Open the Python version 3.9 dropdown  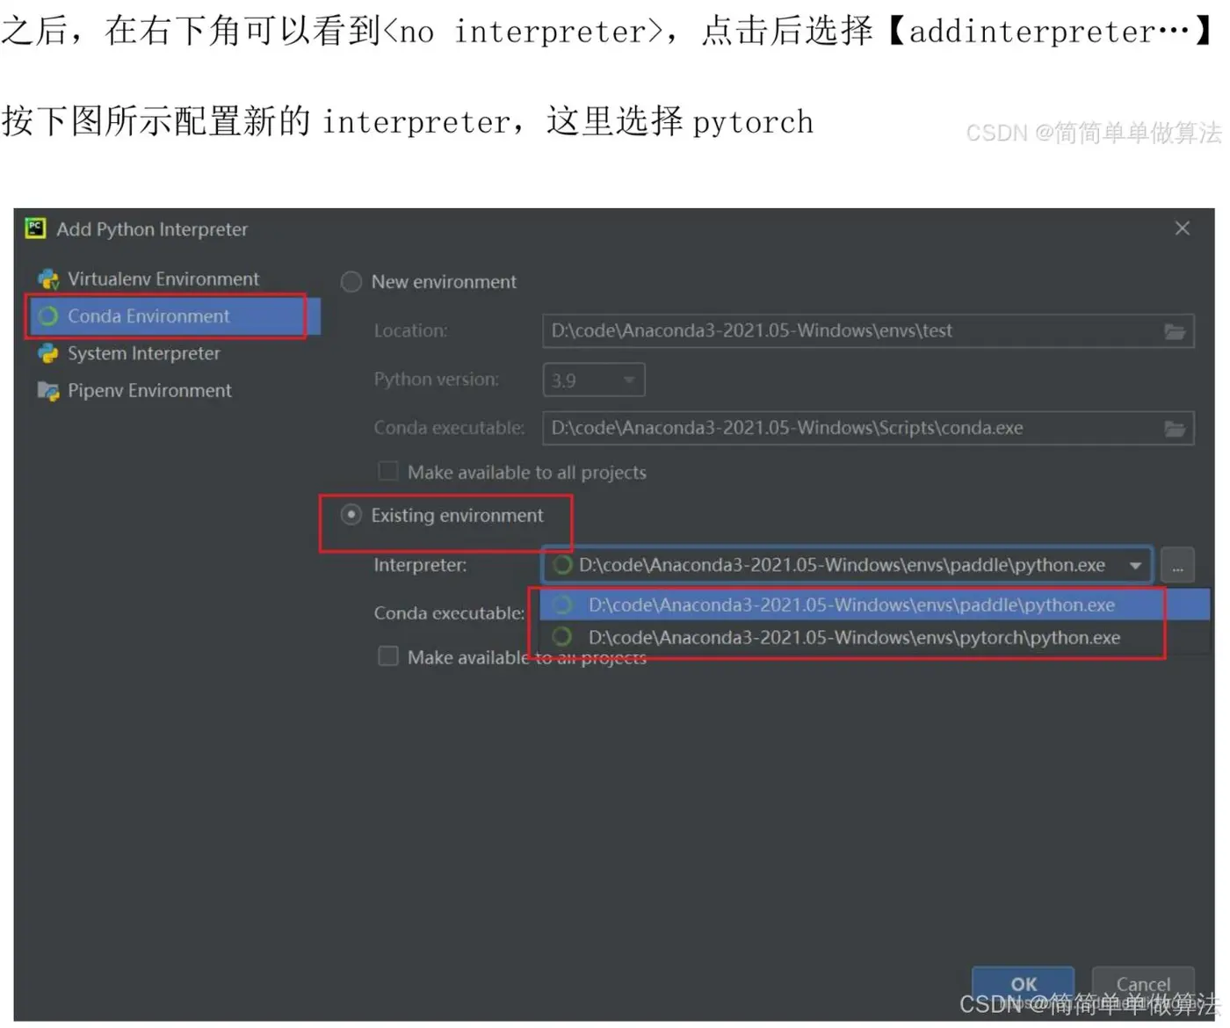594,380
